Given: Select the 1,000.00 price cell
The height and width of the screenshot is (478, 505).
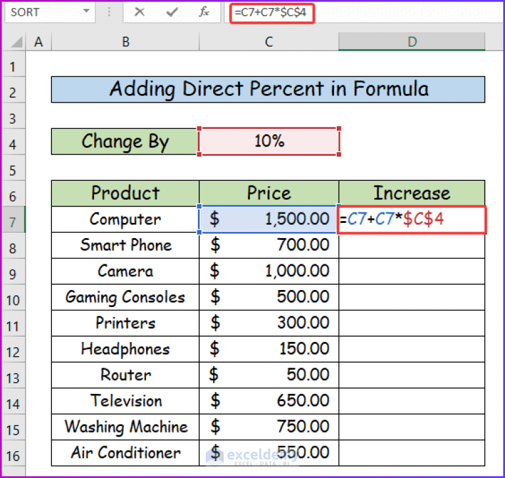Looking at the screenshot, I should [x=269, y=271].
